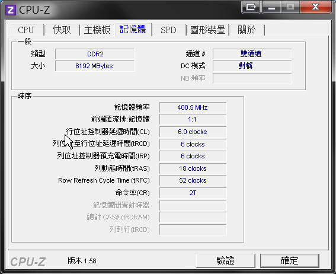The image size is (336, 274).
Task: Click the Row Refresh Cycle Time (tRFC) label
Action: coord(104,180)
